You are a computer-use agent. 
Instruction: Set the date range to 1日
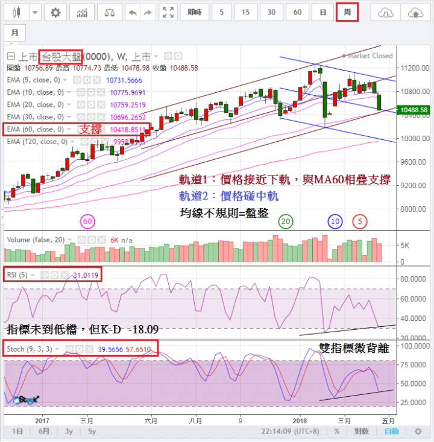(x=17, y=431)
